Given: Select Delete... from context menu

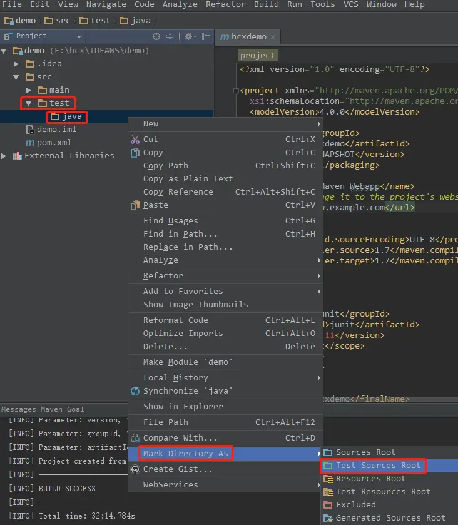Looking at the screenshot, I should [226, 347].
